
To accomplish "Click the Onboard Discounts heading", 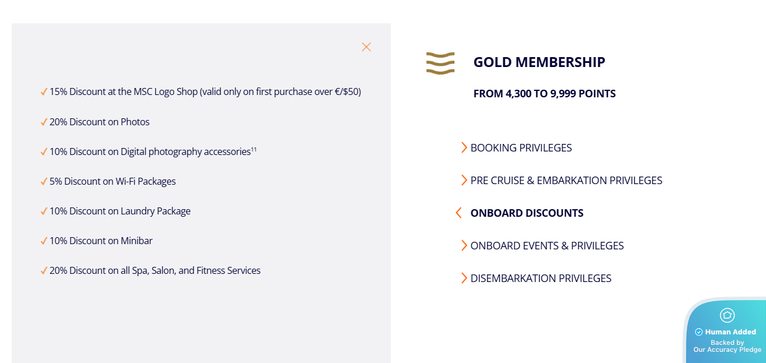I will (527, 213).
